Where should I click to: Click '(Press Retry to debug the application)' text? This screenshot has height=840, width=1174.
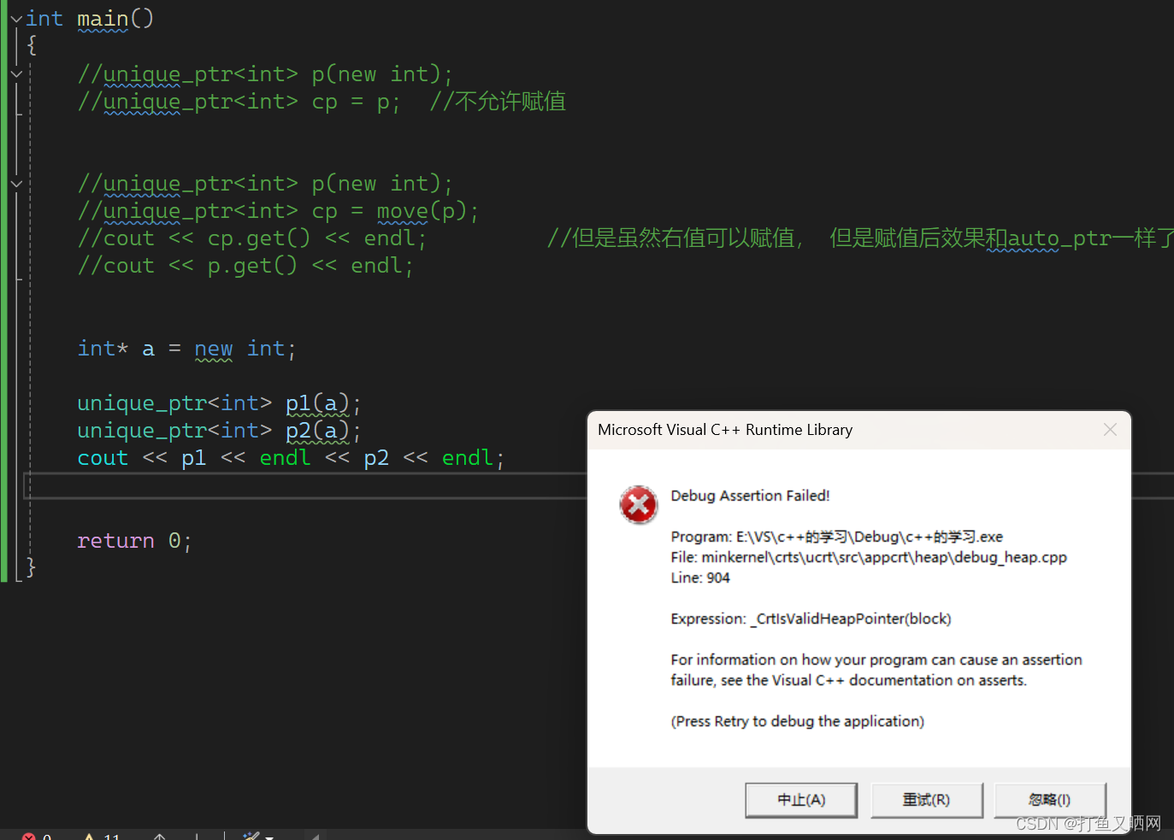pyautogui.click(x=798, y=721)
